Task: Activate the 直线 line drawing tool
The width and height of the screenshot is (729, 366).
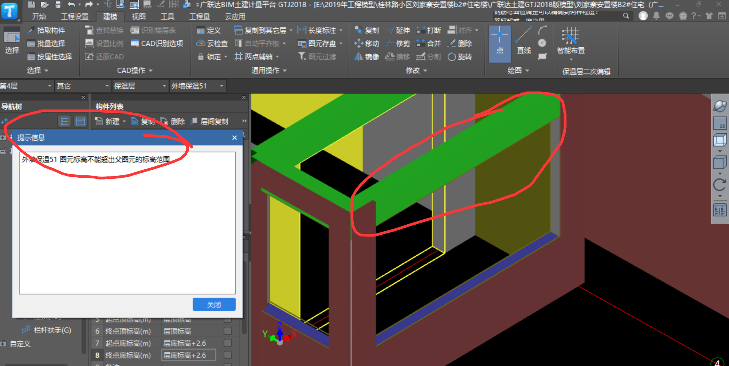Action: point(524,40)
